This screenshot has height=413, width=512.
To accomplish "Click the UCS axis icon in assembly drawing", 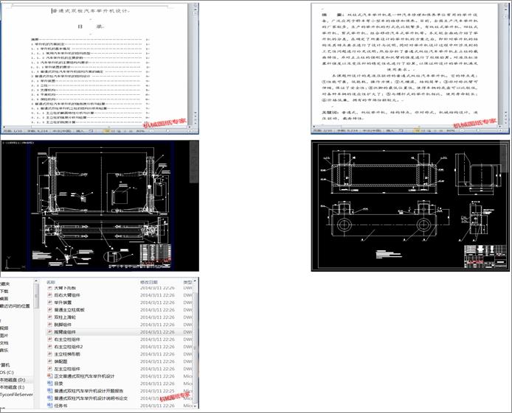I will tap(13, 263).
